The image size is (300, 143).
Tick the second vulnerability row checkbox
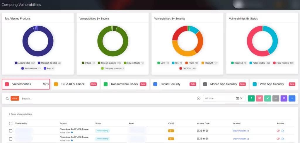11,139
